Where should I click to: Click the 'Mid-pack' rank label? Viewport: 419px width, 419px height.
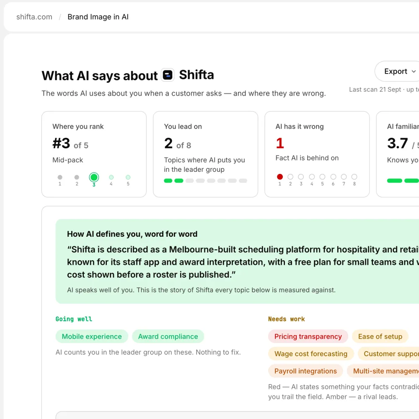67,160
